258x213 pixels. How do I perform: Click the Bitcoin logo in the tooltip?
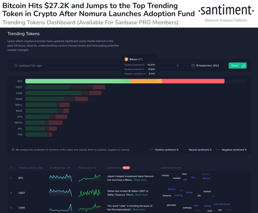tap(126, 59)
